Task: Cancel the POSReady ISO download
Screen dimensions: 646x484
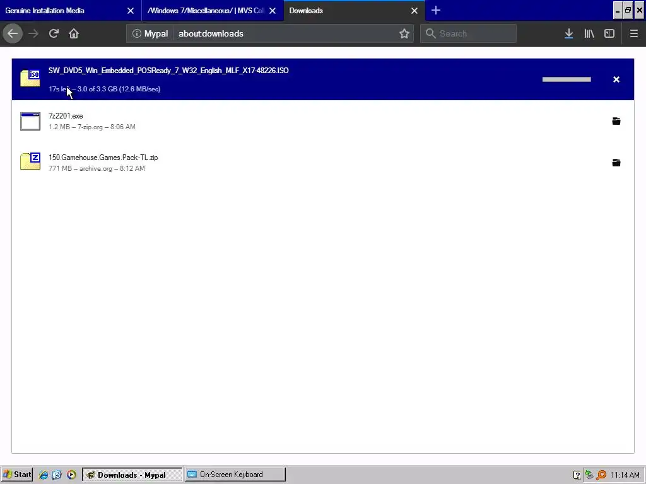Action: (616, 79)
